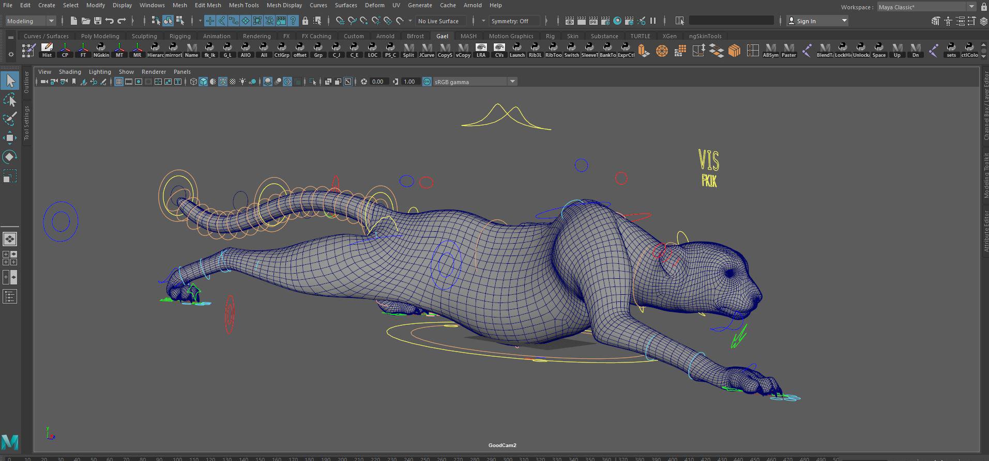
Task: Click the IPR render icon
Action: pyautogui.click(x=593, y=21)
